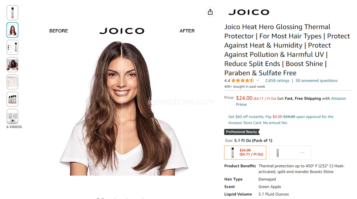Select the fourth thumbnail with curly hair model
Image resolution: width=357 pixels, height=199 pixels.
click(x=12, y=65)
